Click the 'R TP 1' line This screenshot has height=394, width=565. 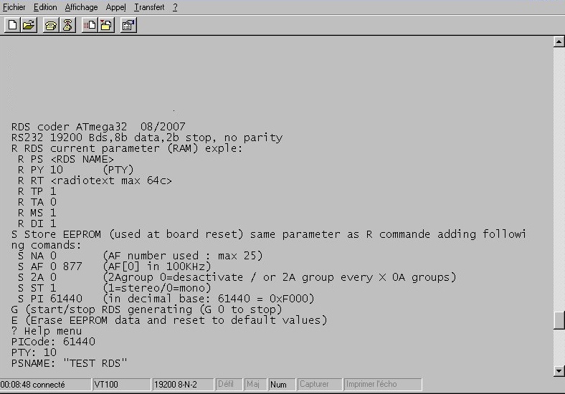click(x=37, y=191)
